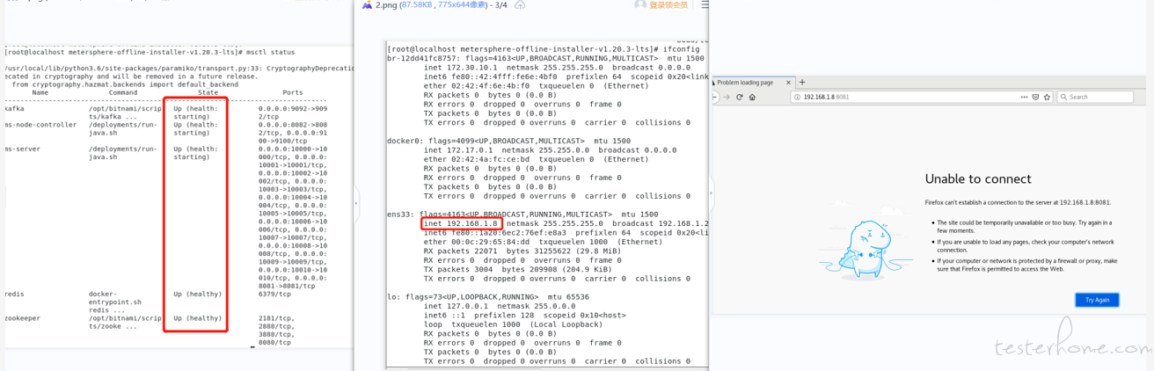Image resolution: width=1154 pixels, height=371 pixels.
Task: Click the '2.png' file name in viewer title
Action: tap(385, 5)
